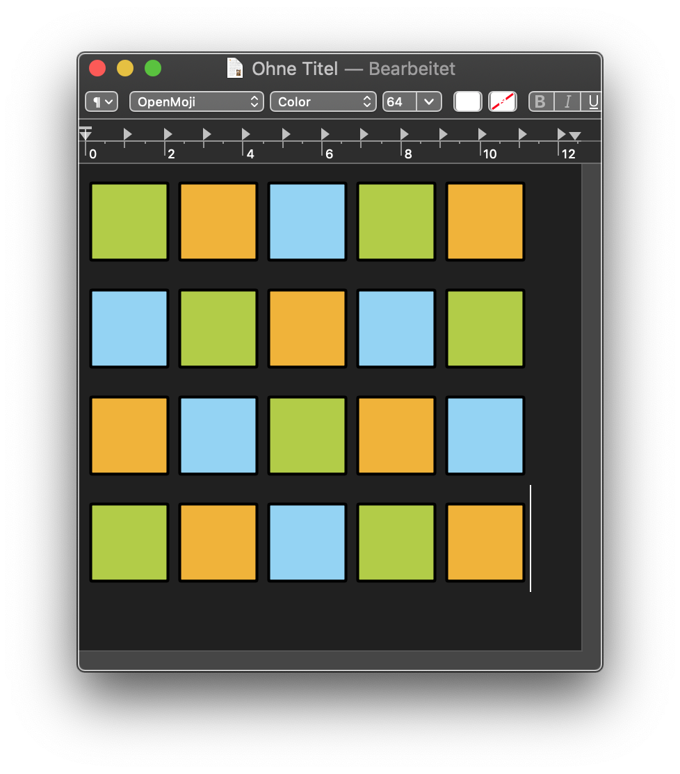Click the vertical scrollbar track
The width and height of the screenshot is (680, 774).
click(x=591, y=407)
